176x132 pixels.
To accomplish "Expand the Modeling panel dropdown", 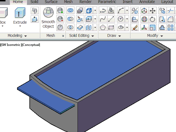I will (17, 36).
